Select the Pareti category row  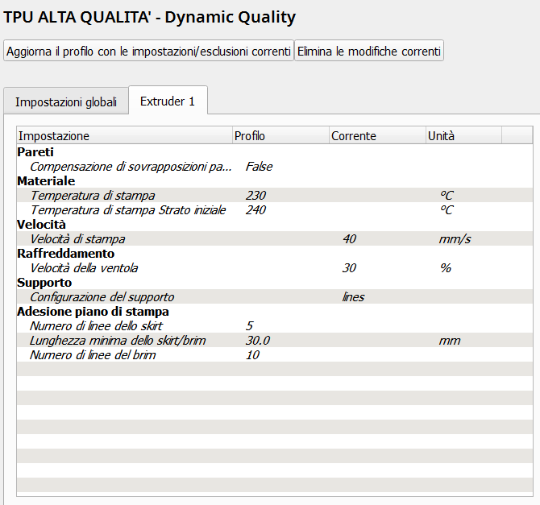point(275,151)
